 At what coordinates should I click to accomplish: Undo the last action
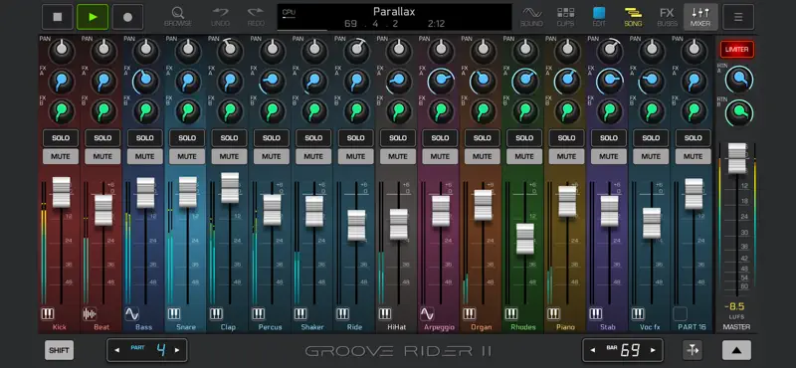click(x=220, y=17)
